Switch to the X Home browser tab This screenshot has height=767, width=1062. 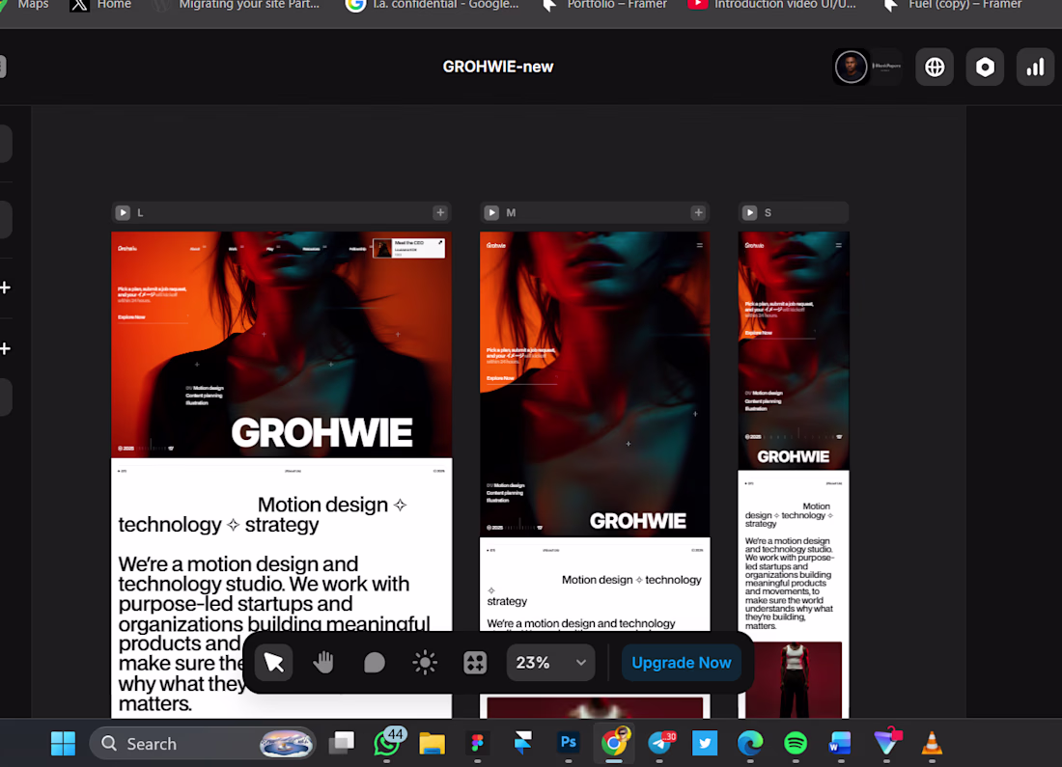[101, 6]
